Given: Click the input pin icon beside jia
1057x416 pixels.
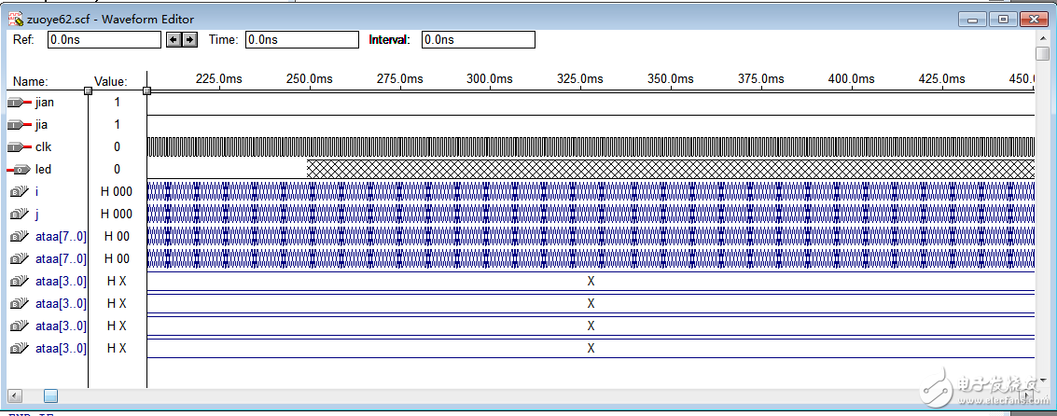Looking at the screenshot, I should (20, 125).
